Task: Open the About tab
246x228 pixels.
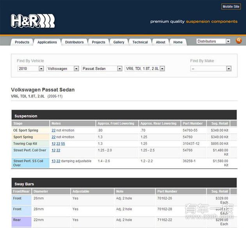Action: pos(160,42)
